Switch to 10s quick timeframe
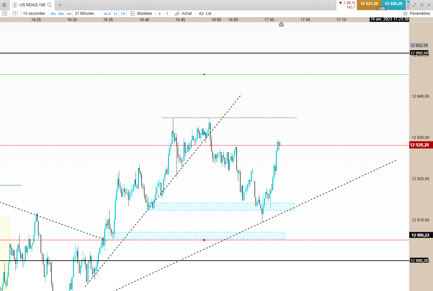433x291 pixels. pyautogui.click(x=53, y=14)
